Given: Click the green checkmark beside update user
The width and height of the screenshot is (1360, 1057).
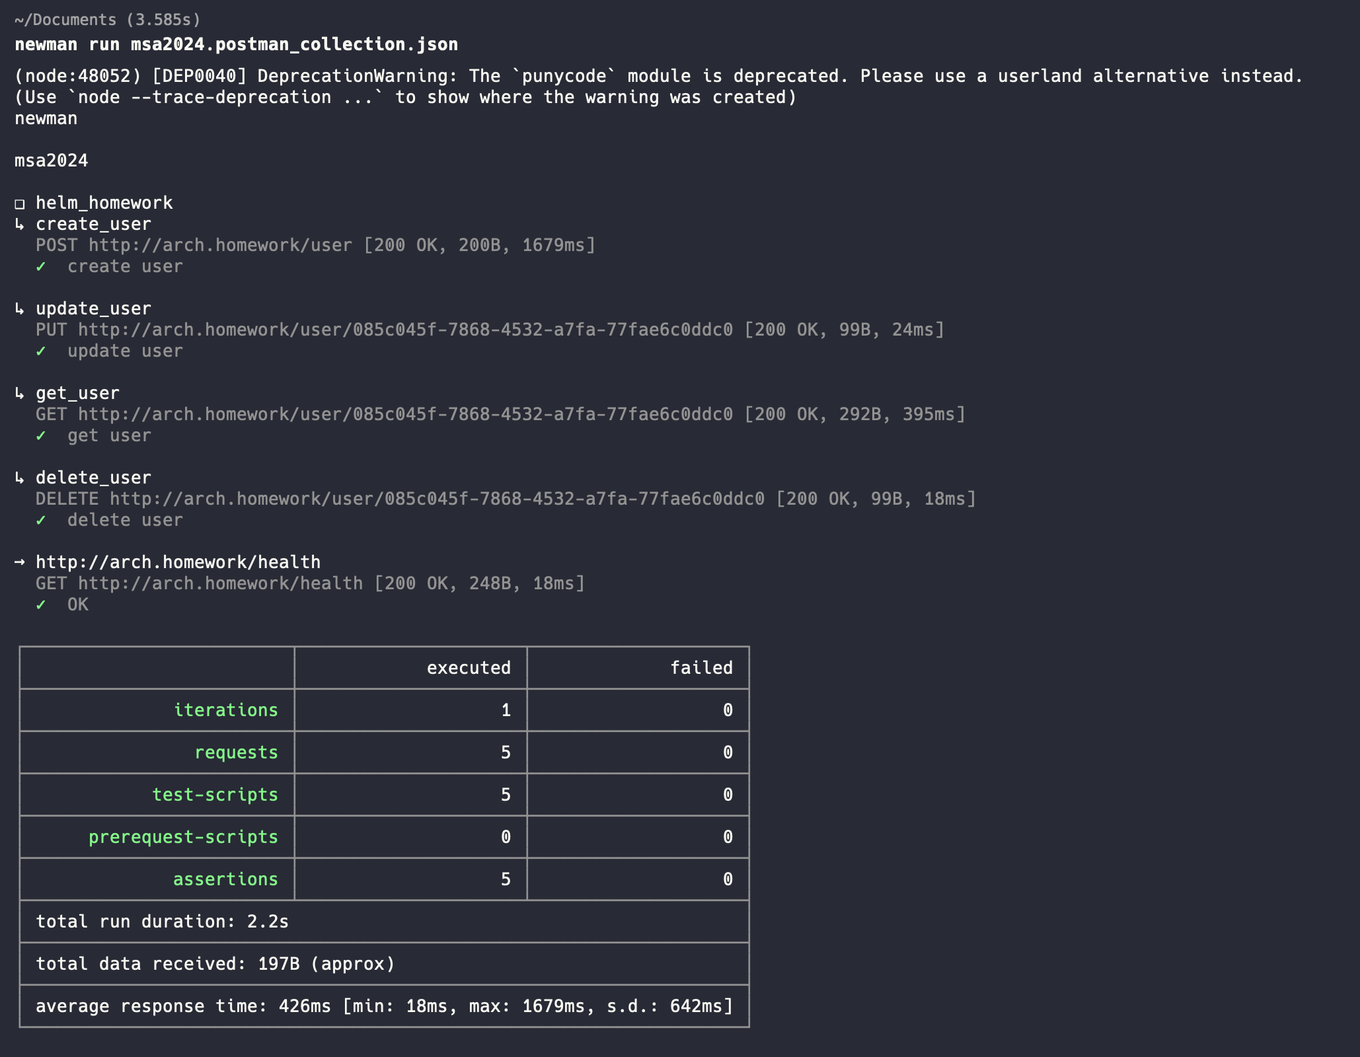Looking at the screenshot, I should click(x=41, y=351).
